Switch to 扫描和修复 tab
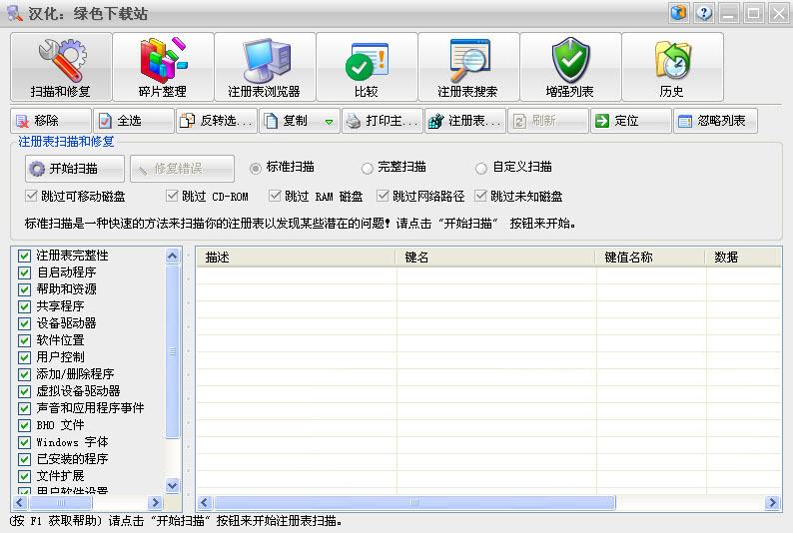Viewport: 793px width, 533px height. click(x=61, y=68)
